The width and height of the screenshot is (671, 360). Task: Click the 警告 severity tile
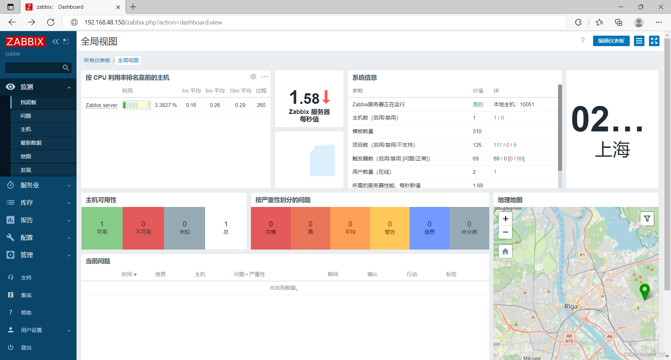[x=390, y=228]
